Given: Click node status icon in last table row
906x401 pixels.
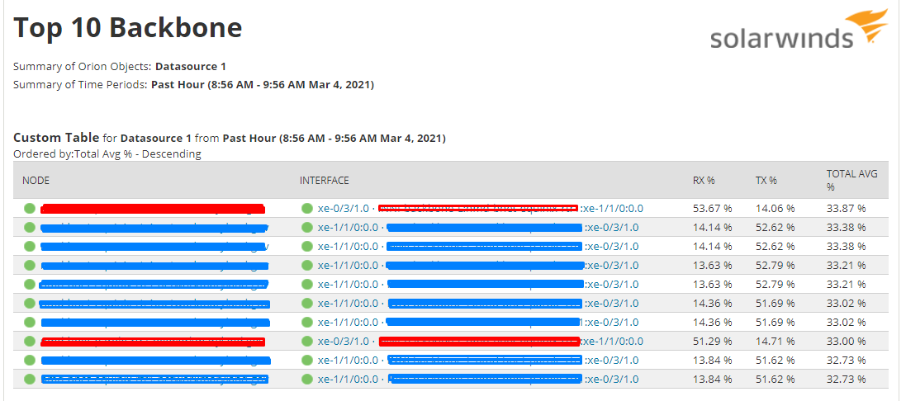Looking at the screenshot, I should click(x=30, y=379).
